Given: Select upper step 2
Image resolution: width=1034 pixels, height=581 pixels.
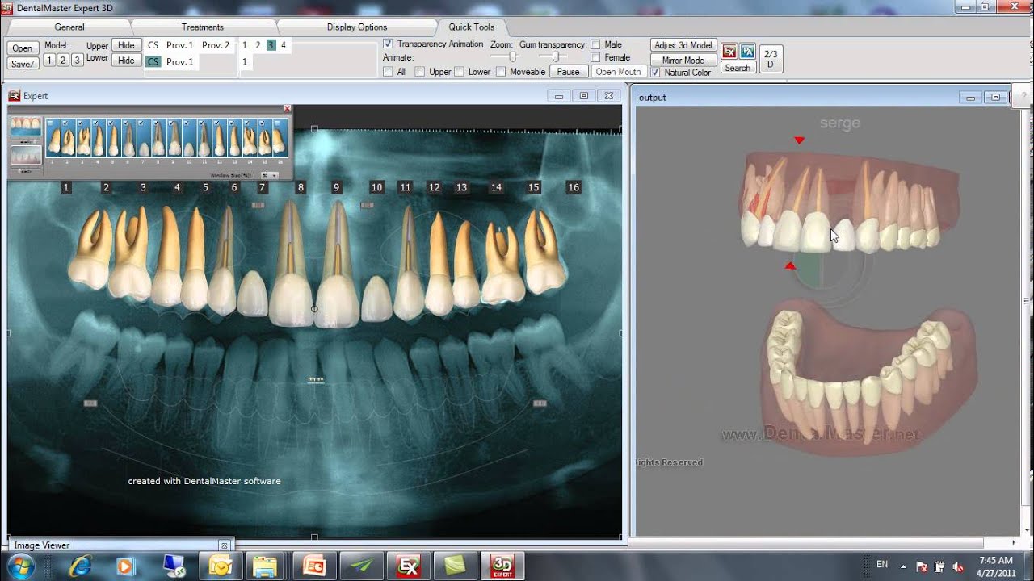Looking at the screenshot, I should point(258,45).
